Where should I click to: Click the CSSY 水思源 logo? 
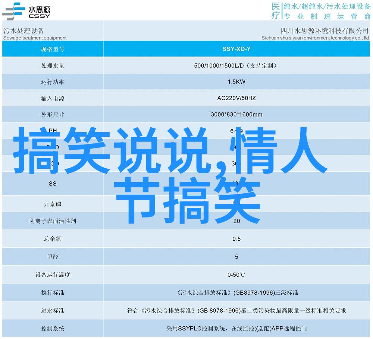(26, 12)
